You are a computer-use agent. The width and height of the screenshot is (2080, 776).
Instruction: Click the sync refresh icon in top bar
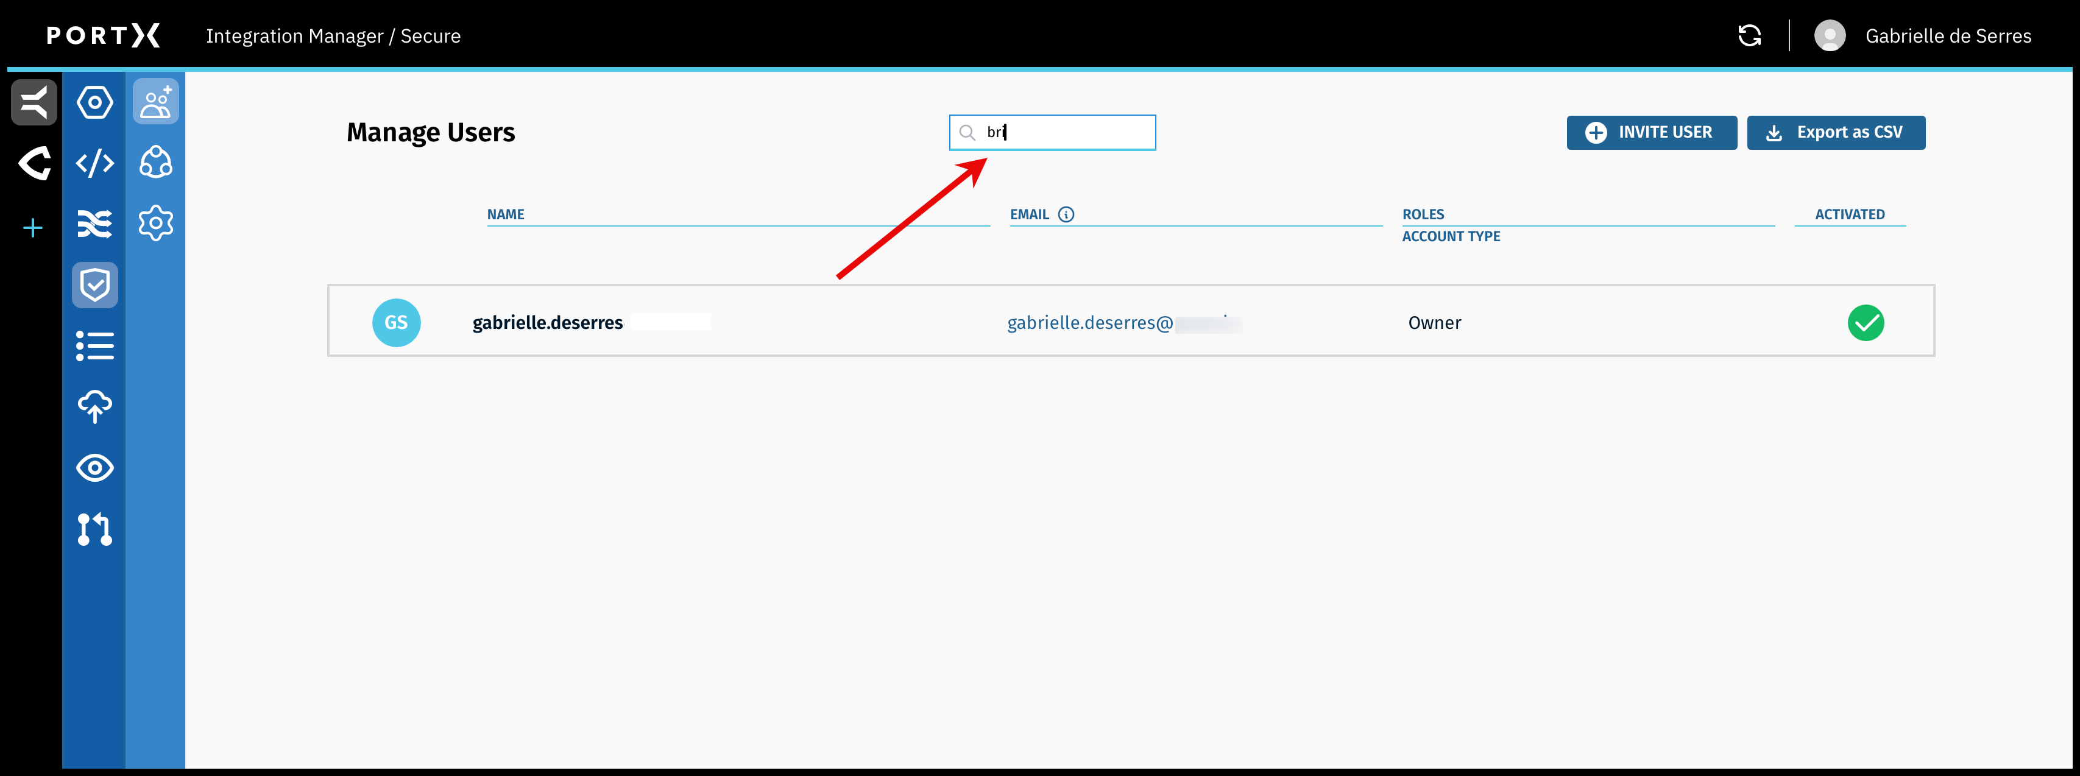point(1750,35)
